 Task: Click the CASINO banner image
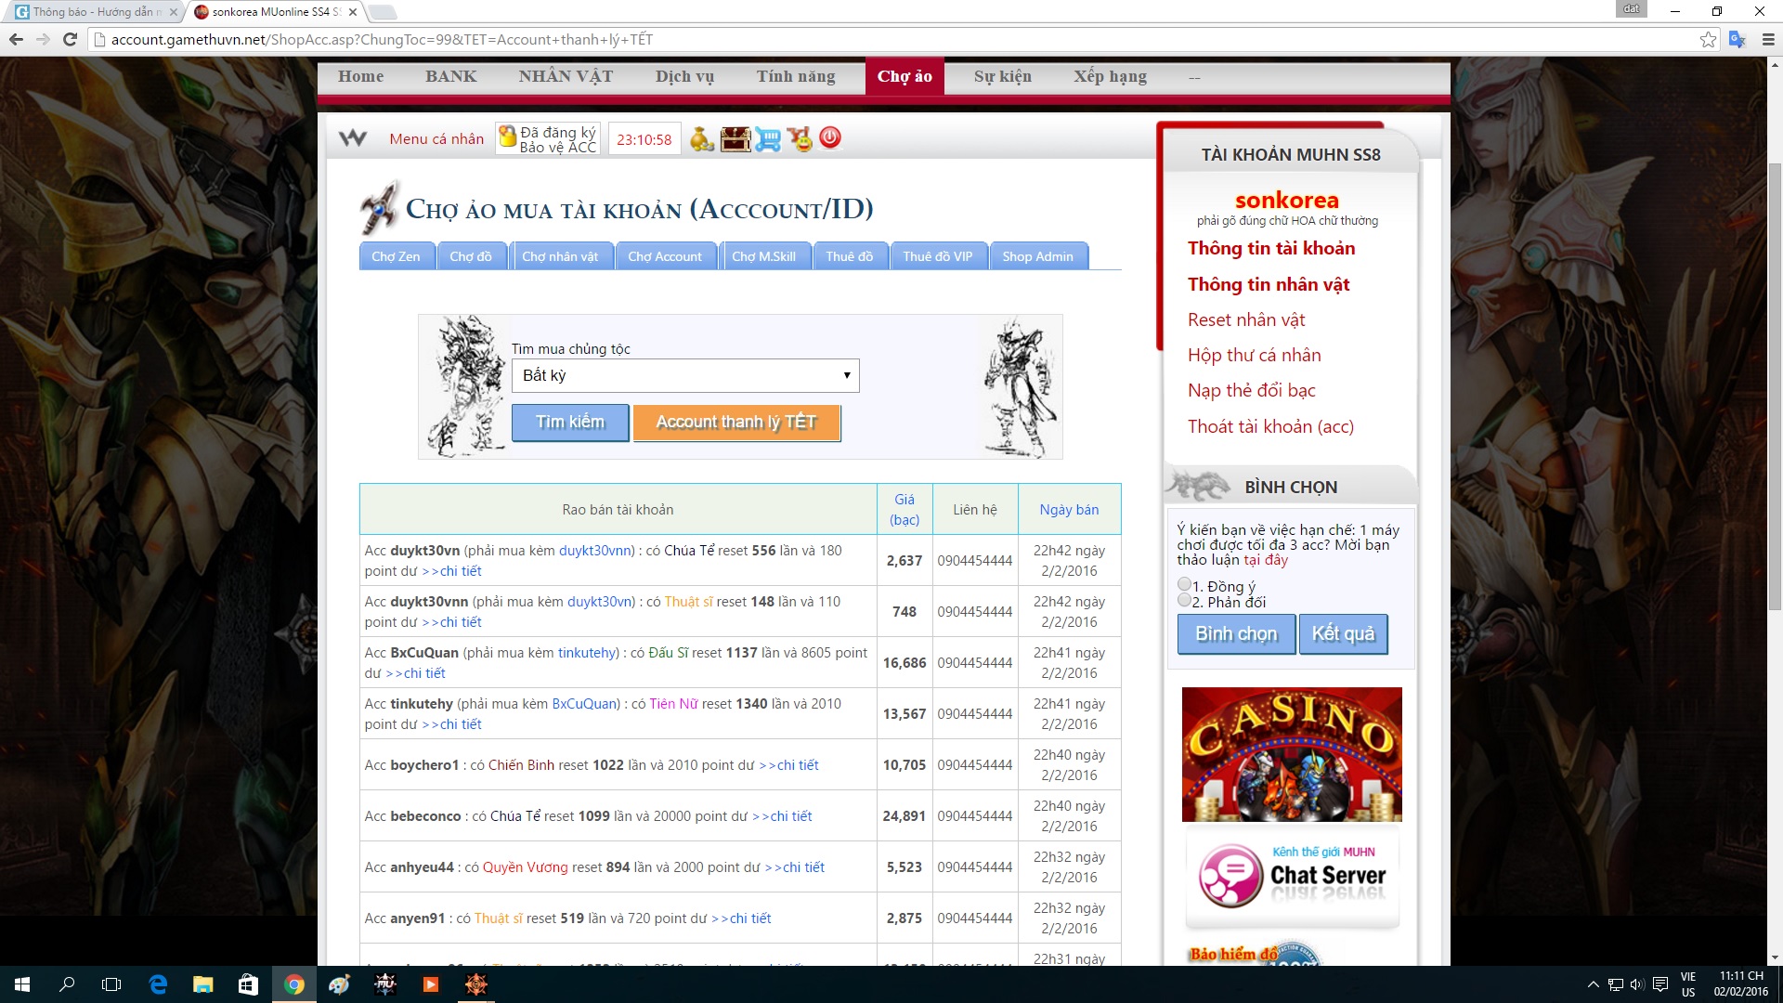tap(1292, 754)
